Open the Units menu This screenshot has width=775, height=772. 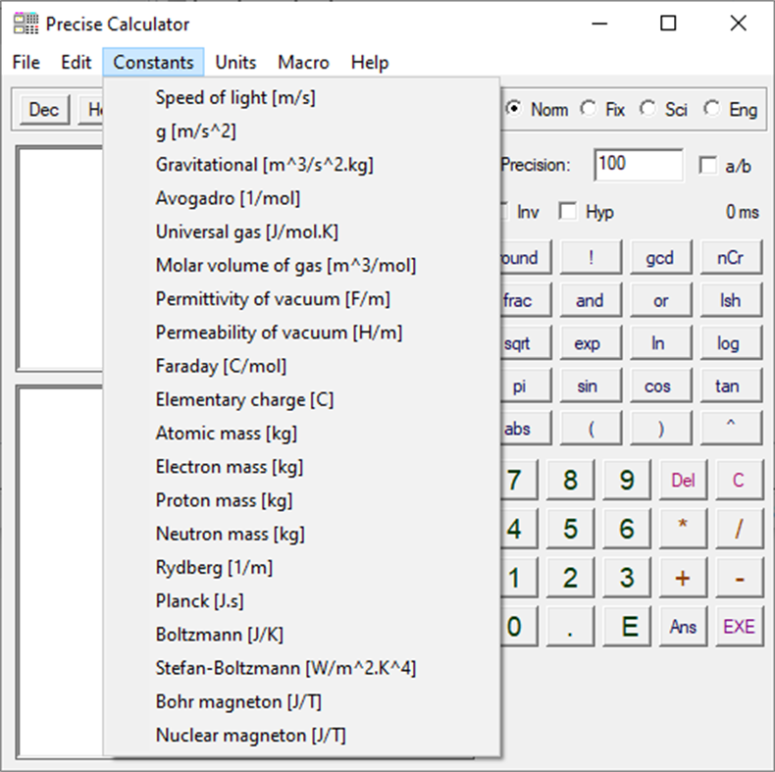click(235, 62)
